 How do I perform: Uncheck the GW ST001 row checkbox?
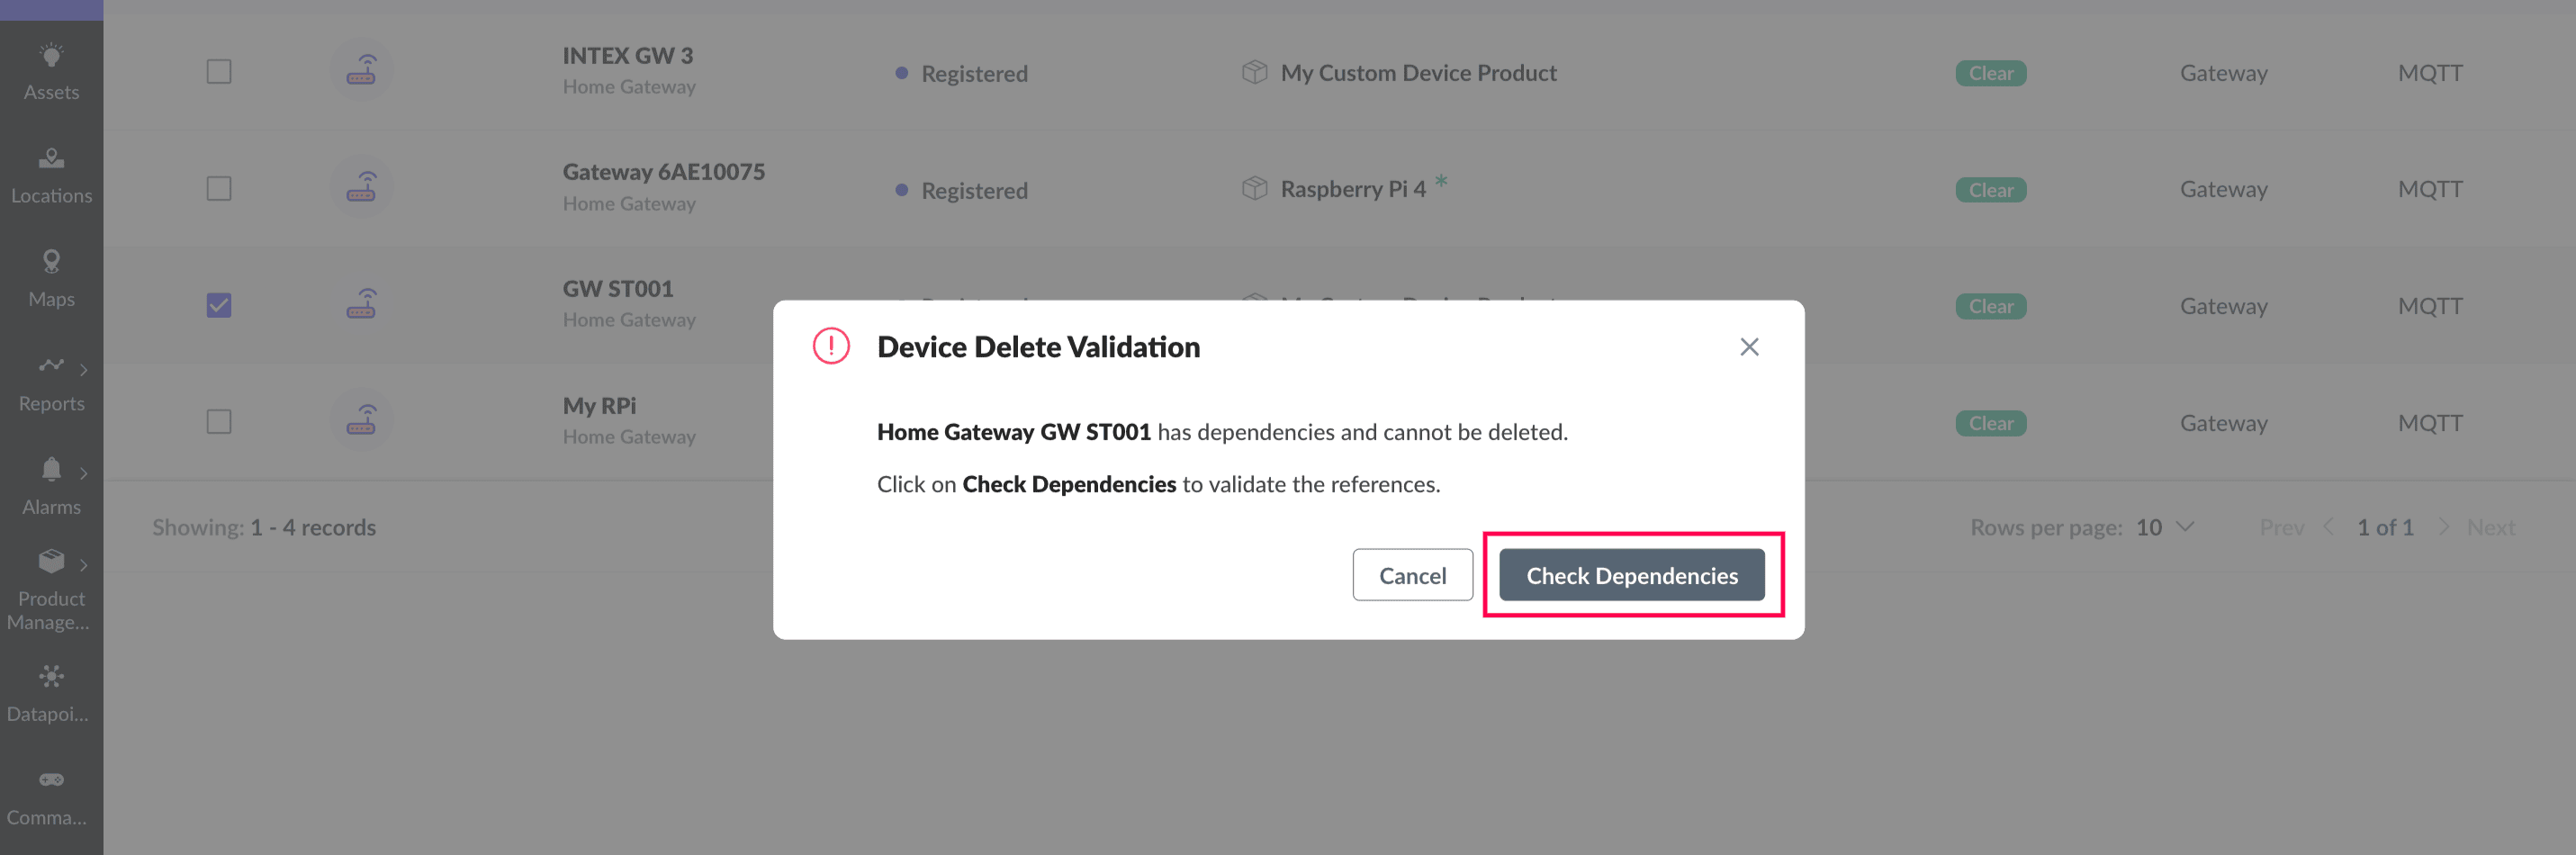[x=219, y=305]
